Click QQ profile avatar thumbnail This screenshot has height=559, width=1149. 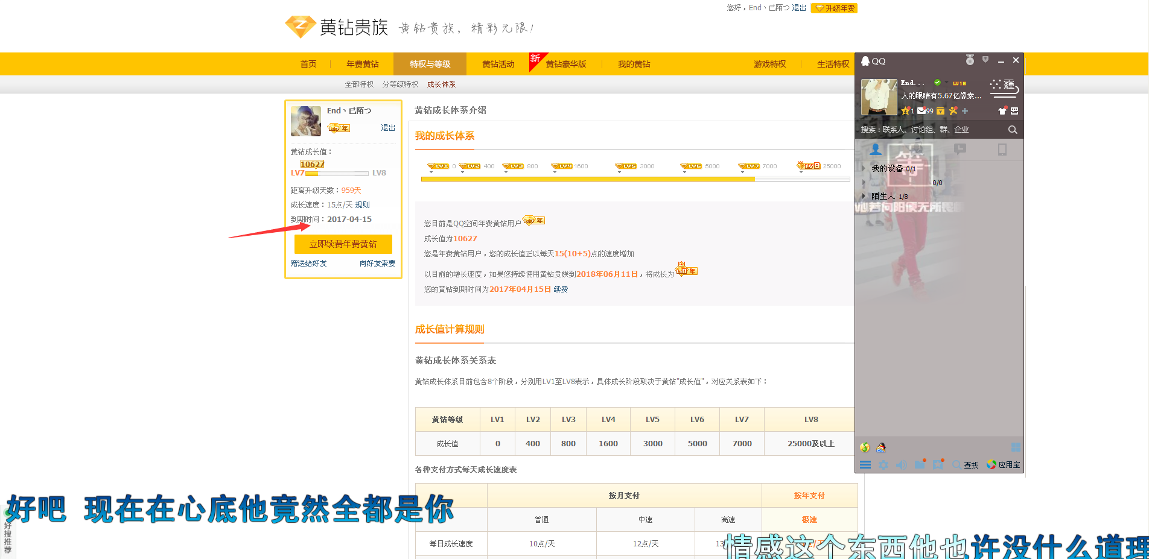[x=879, y=97]
